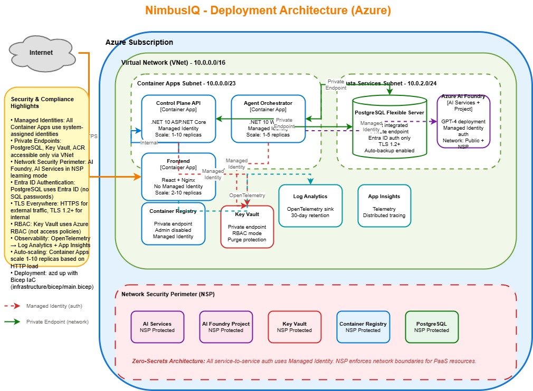This screenshot has height=391, width=533.
Task: Select the AI Services NSP Protected box
Action: tap(158, 327)
